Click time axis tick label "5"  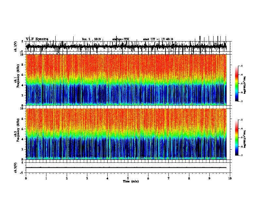(128, 178)
